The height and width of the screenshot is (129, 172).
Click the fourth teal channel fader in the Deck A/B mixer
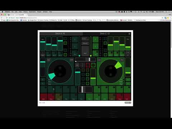coord(60,44)
